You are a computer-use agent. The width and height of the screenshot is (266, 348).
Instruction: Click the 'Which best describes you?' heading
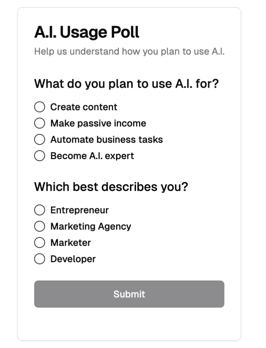pyautogui.click(x=111, y=187)
